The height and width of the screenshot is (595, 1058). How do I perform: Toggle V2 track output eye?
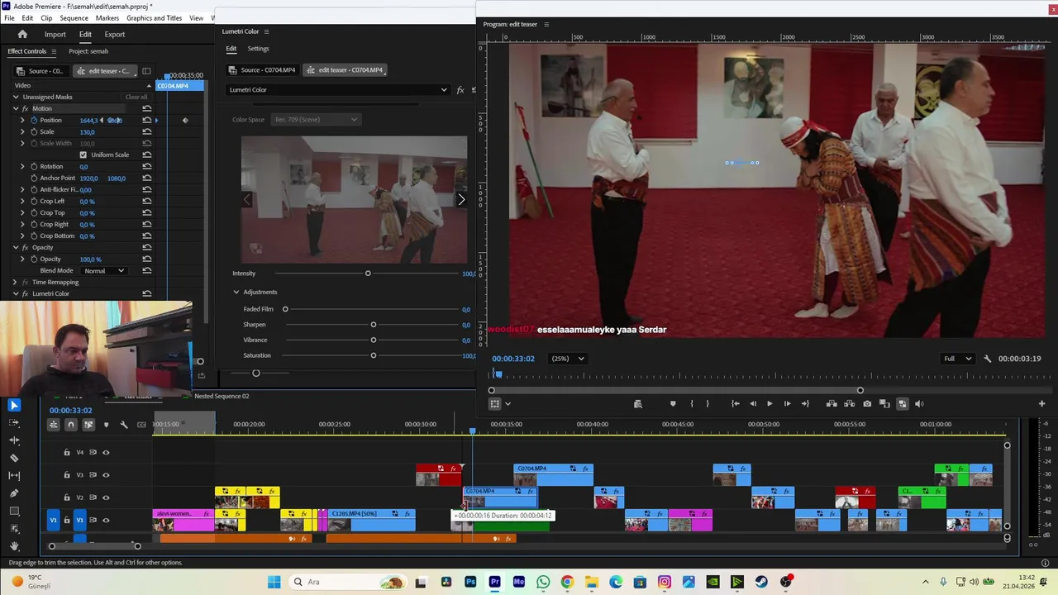click(106, 497)
